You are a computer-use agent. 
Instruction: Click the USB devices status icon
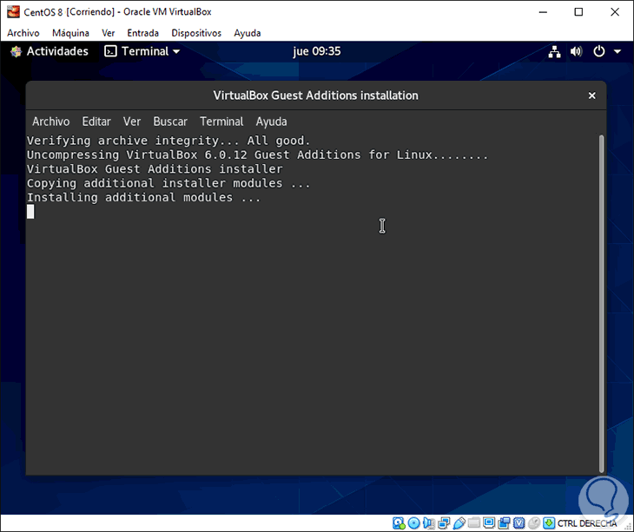[459, 523]
